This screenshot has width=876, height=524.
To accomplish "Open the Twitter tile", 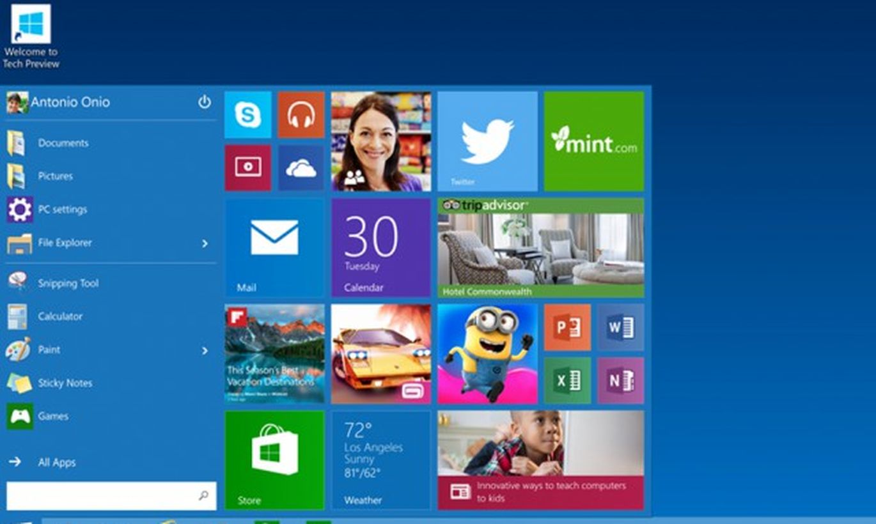I will click(487, 141).
